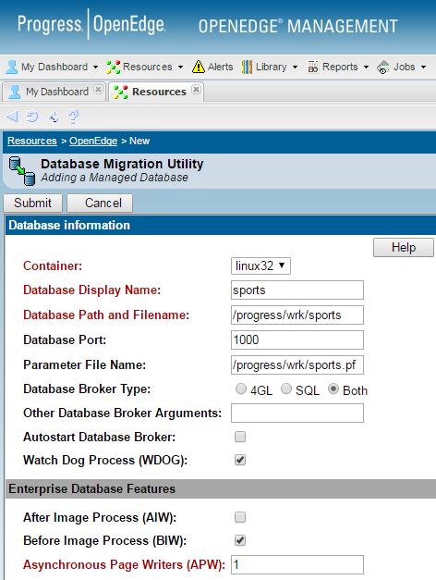Follow the Resources breadcrumb link

click(32, 141)
